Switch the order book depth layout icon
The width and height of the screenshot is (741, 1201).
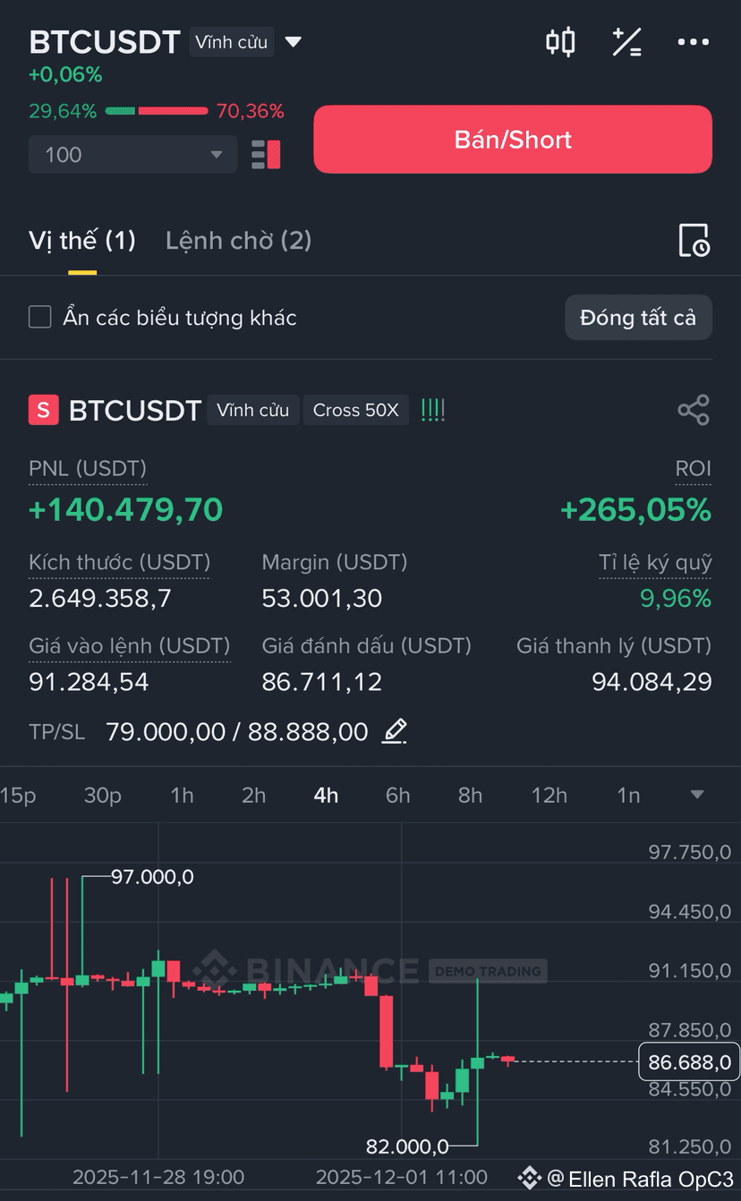[266, 154]
